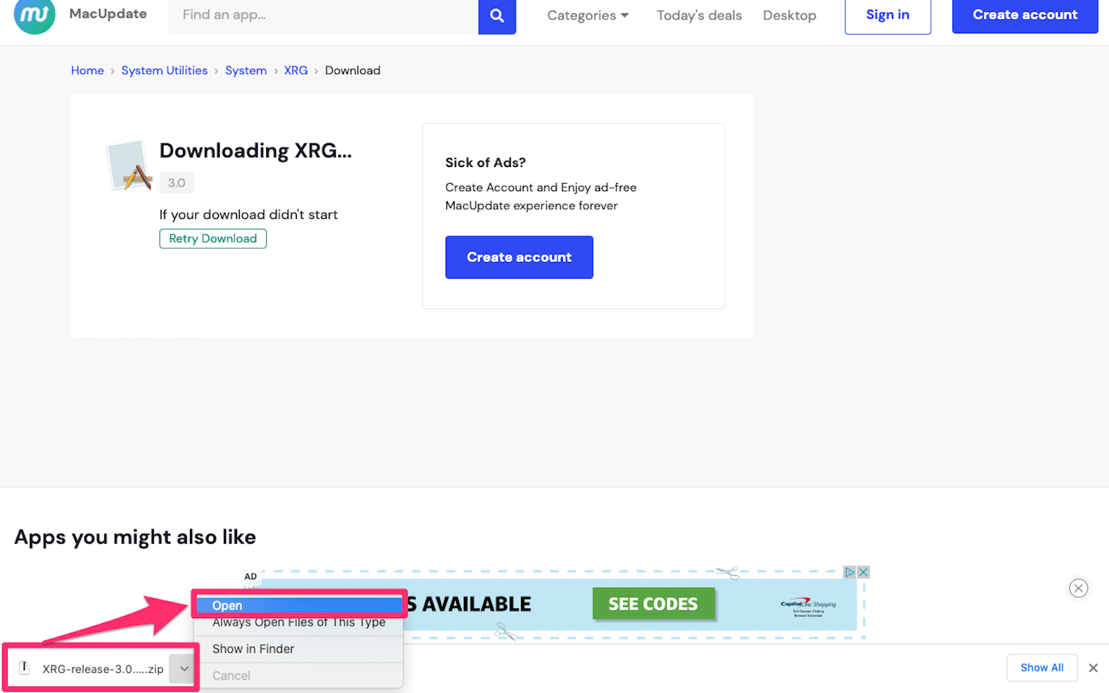Open Today's deals link
Image resolution: width=1109 pixels, height=693 pixels.
699,15
